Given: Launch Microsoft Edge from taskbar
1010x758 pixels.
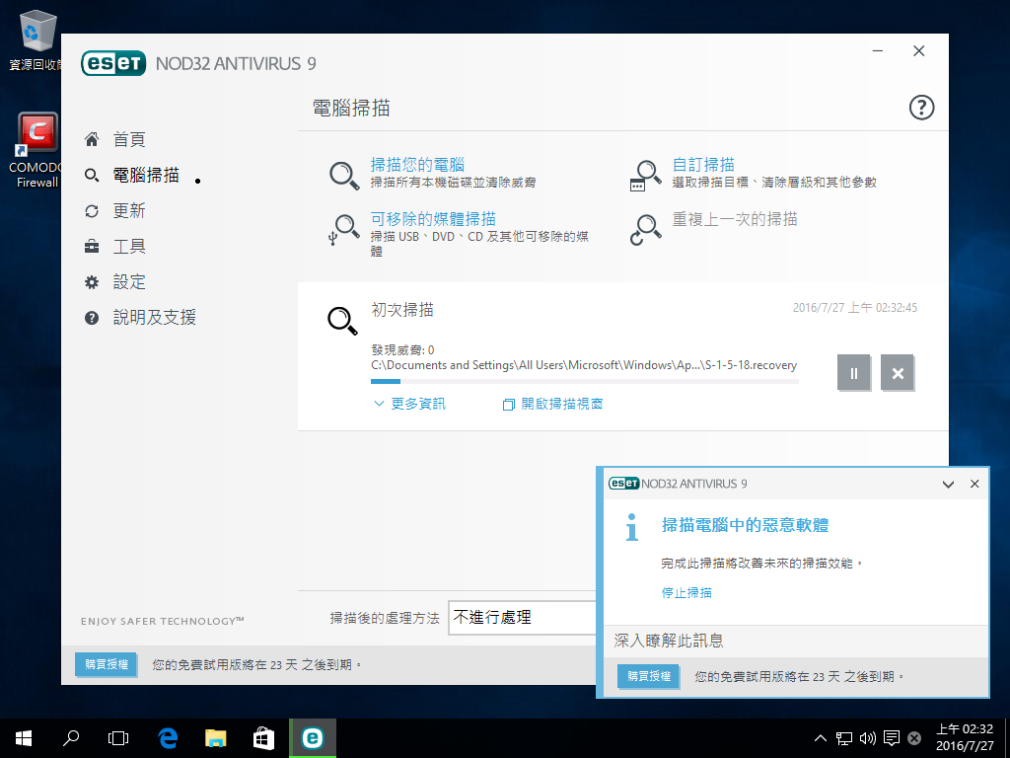Looking at the screenshot, I should (168, 738).
